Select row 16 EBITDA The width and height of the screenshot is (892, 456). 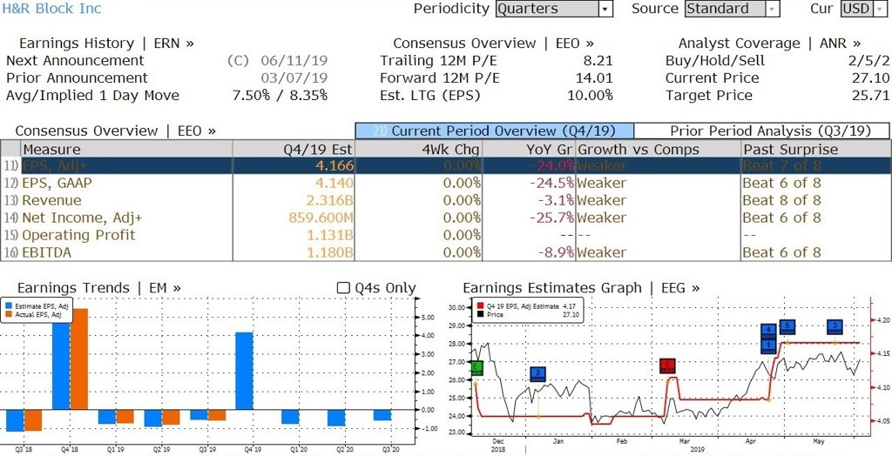444,252
